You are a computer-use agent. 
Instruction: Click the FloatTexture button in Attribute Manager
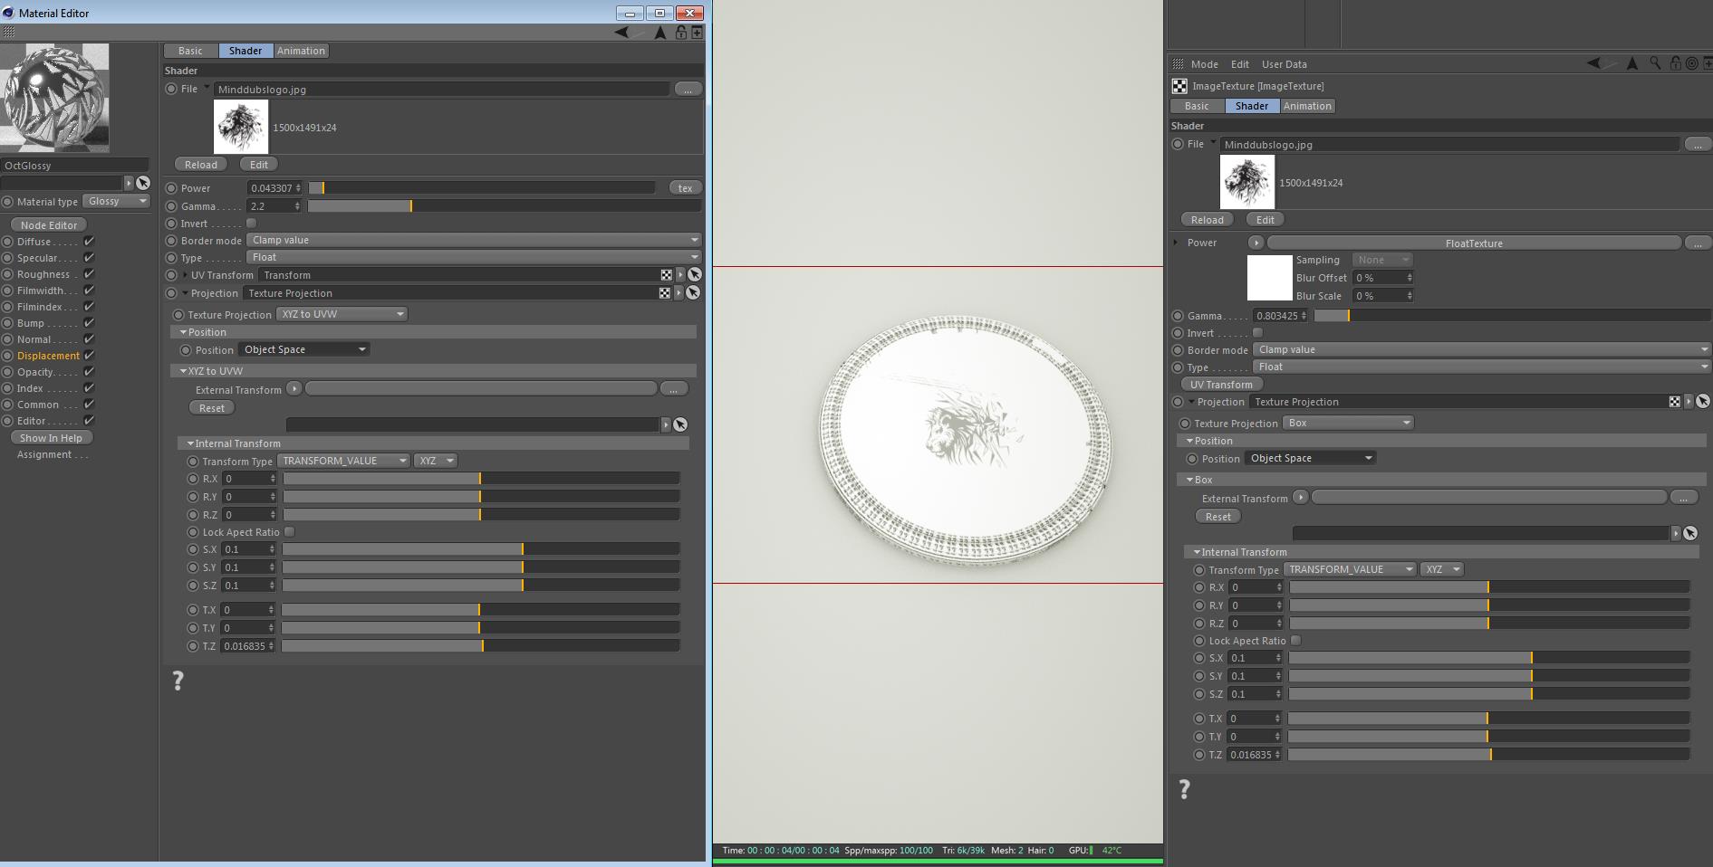click(1474, 243)
